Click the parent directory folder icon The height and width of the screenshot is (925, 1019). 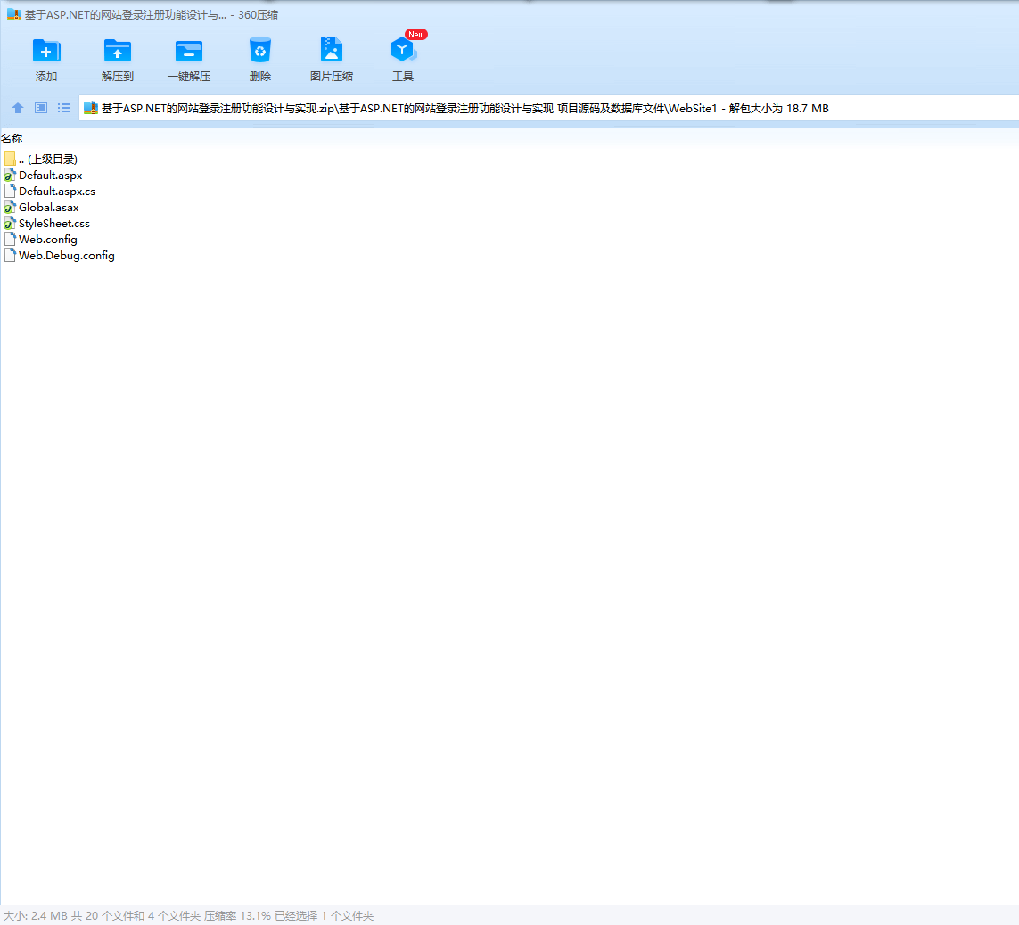click(x=10, y=160)
